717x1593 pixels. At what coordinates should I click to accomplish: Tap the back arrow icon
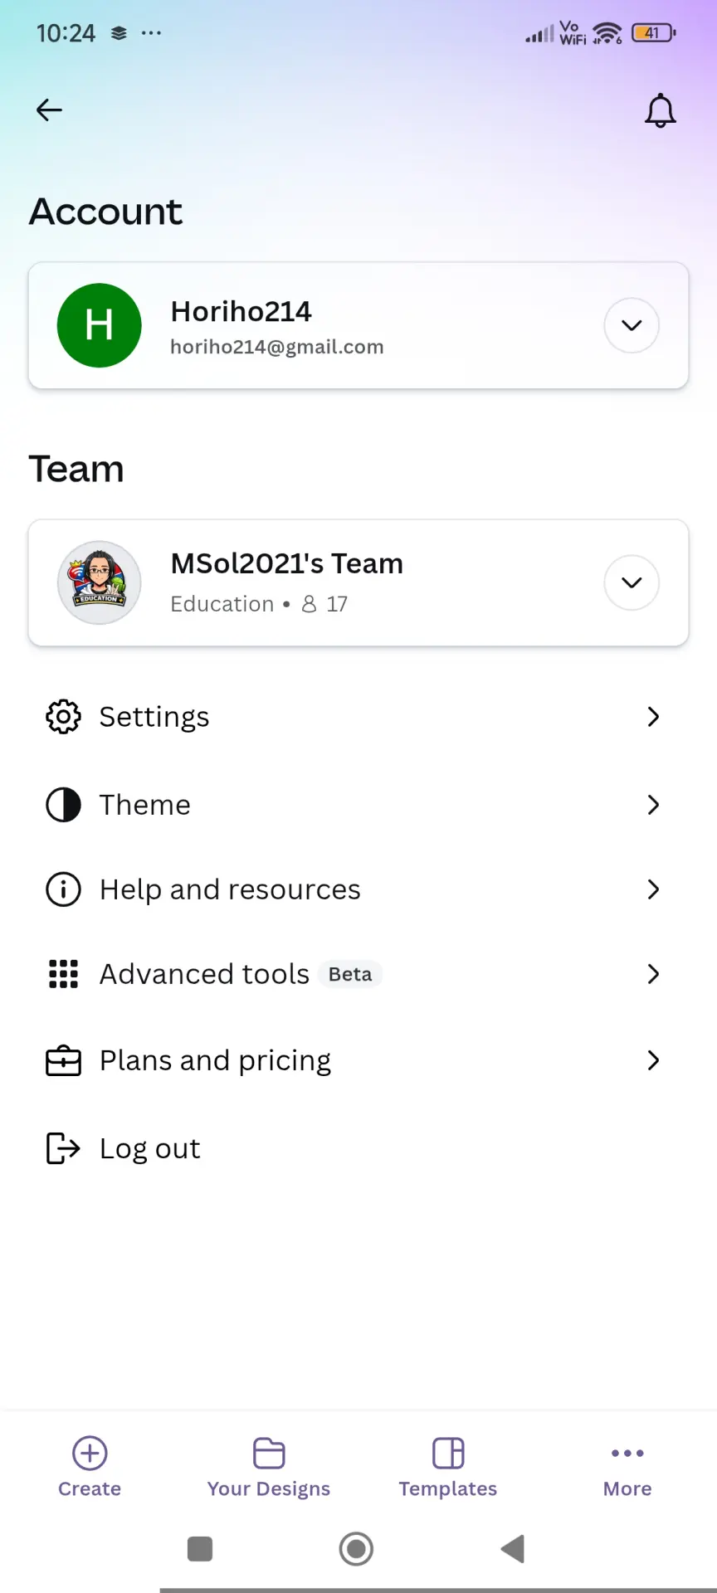point(50,110)
